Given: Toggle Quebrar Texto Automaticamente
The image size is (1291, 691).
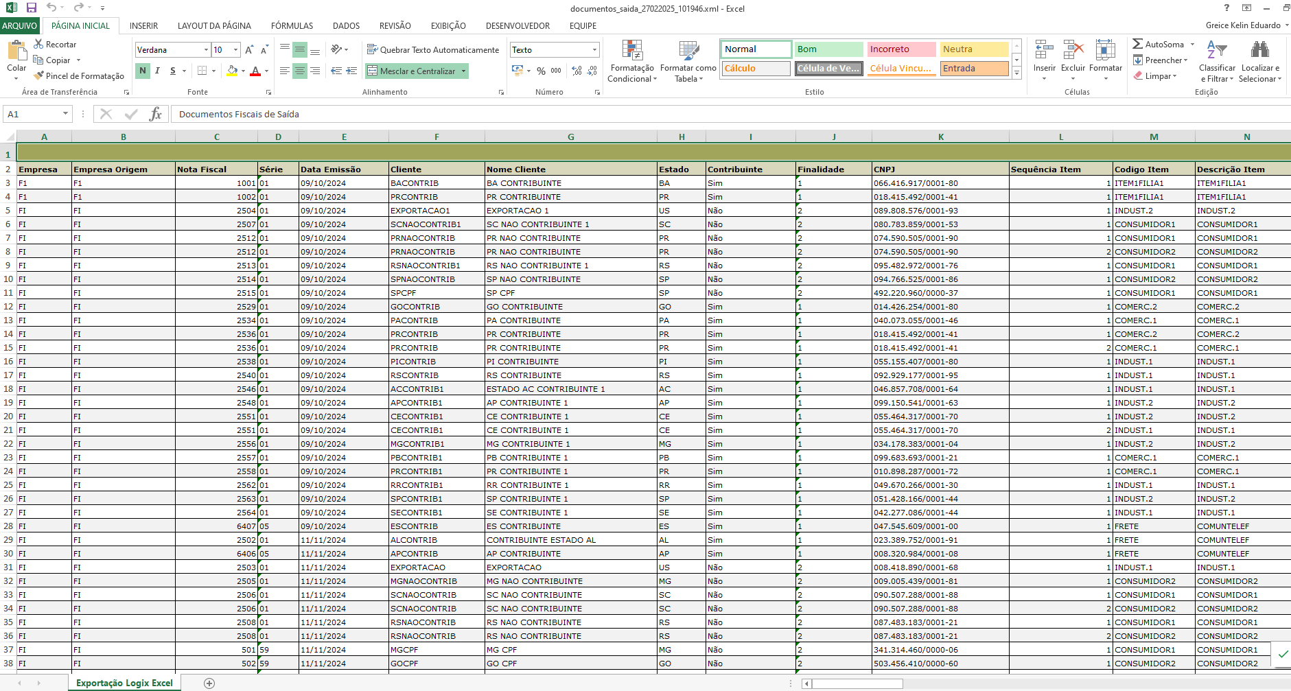Looking at the screenshot, I should click(x=433, y=49).
